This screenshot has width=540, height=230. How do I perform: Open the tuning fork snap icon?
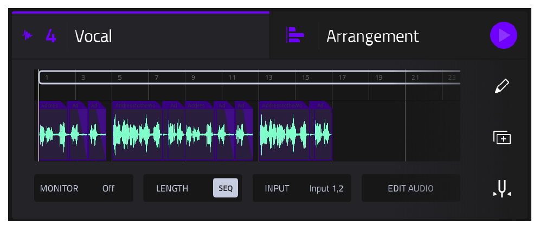point(502,190)
